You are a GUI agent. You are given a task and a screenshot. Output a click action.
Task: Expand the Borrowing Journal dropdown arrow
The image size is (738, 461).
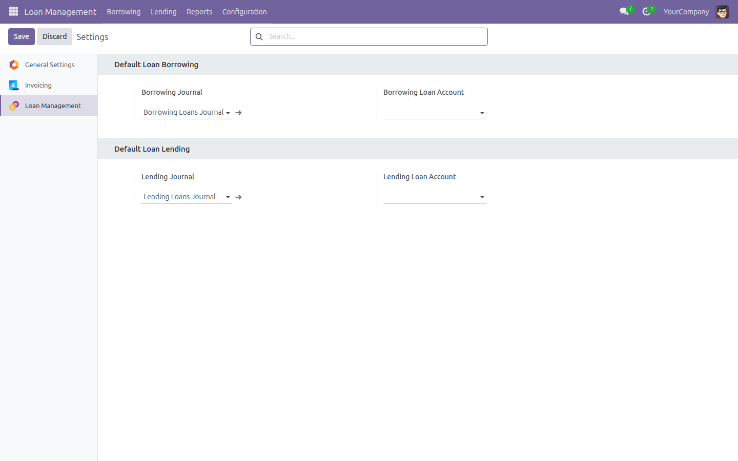[228, 113]
